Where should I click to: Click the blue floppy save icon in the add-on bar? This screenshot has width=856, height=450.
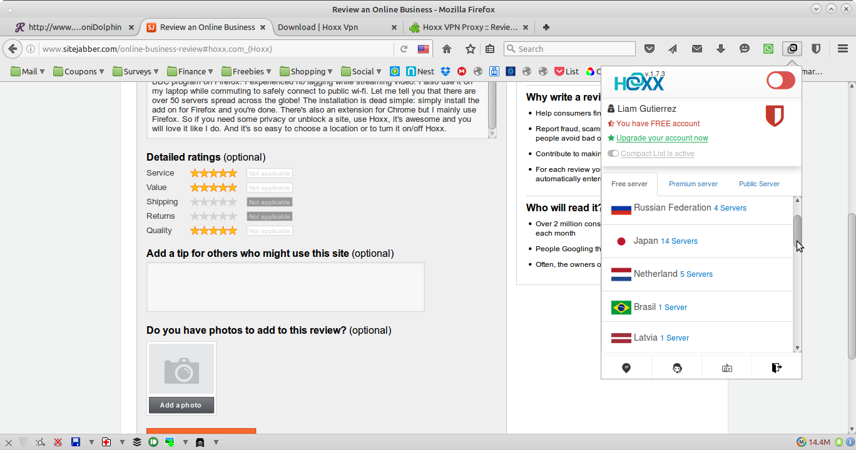[76, 442]
